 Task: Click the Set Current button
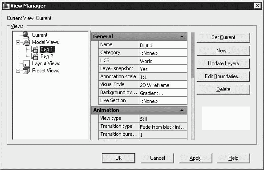pyautogui.click(x=223, y=37)
